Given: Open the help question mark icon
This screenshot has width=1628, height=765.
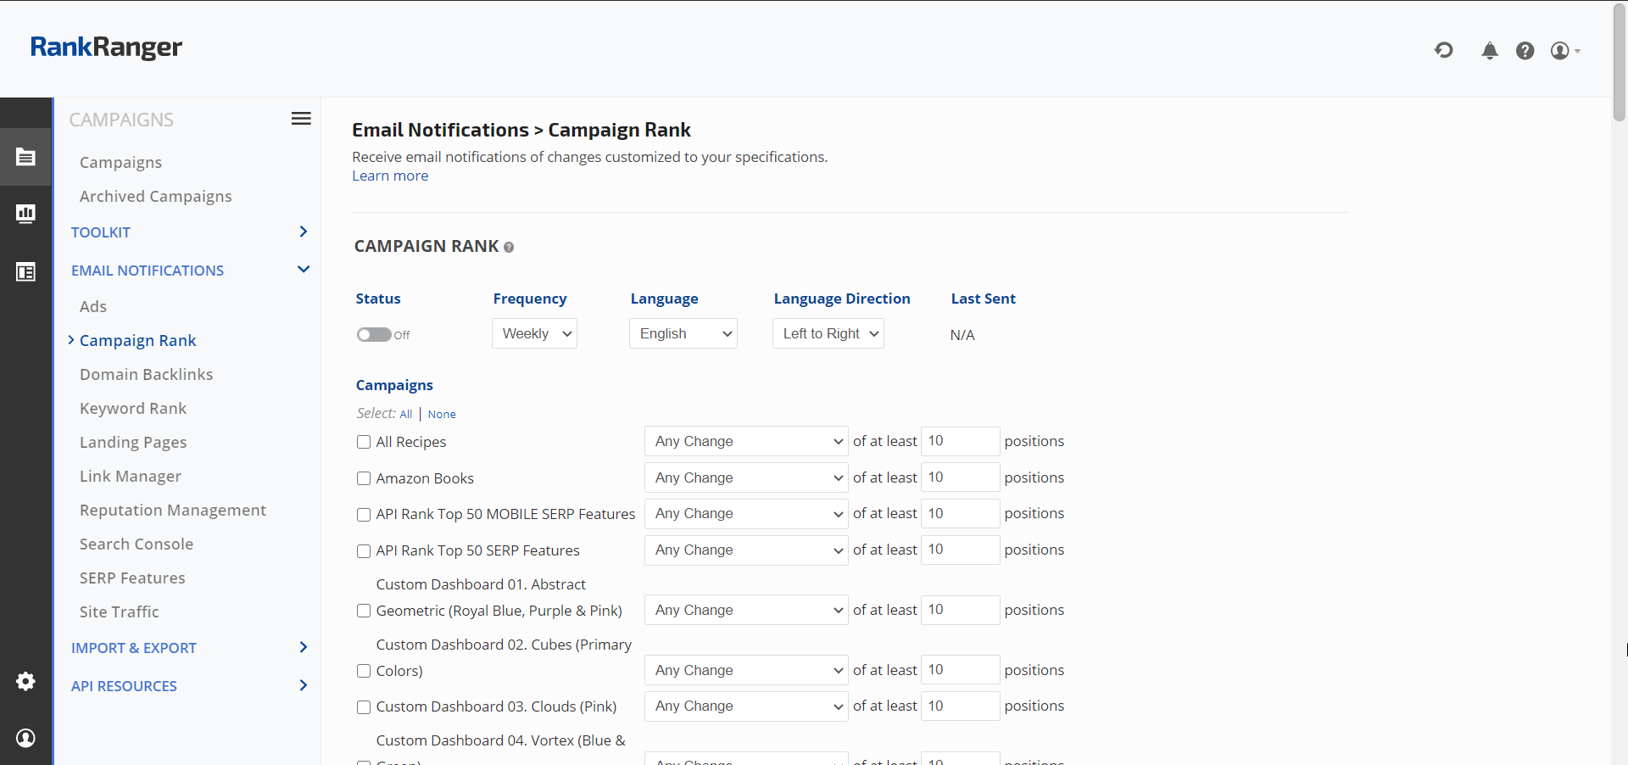Looking at the screenshot, I should [1525, 51].
